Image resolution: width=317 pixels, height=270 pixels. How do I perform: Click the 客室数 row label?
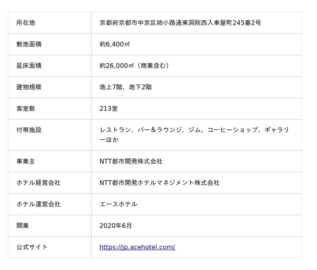[x=26, y=108]
